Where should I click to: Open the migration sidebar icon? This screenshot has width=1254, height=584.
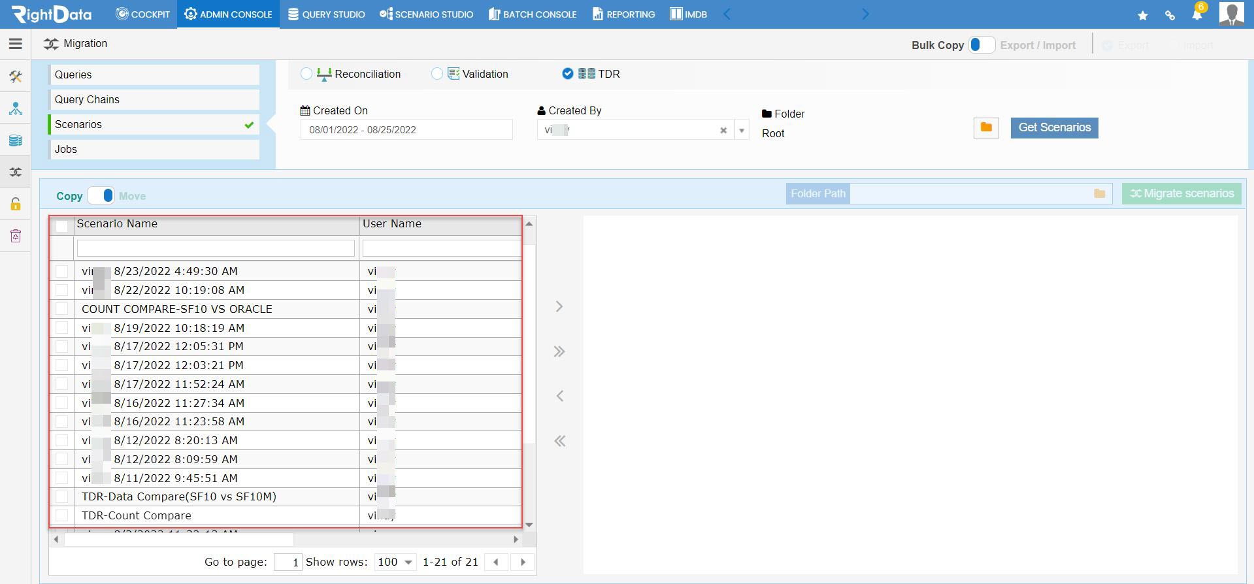coord(16,172)
